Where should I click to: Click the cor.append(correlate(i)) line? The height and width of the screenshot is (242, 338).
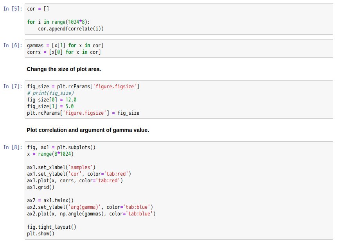(71, 28)
